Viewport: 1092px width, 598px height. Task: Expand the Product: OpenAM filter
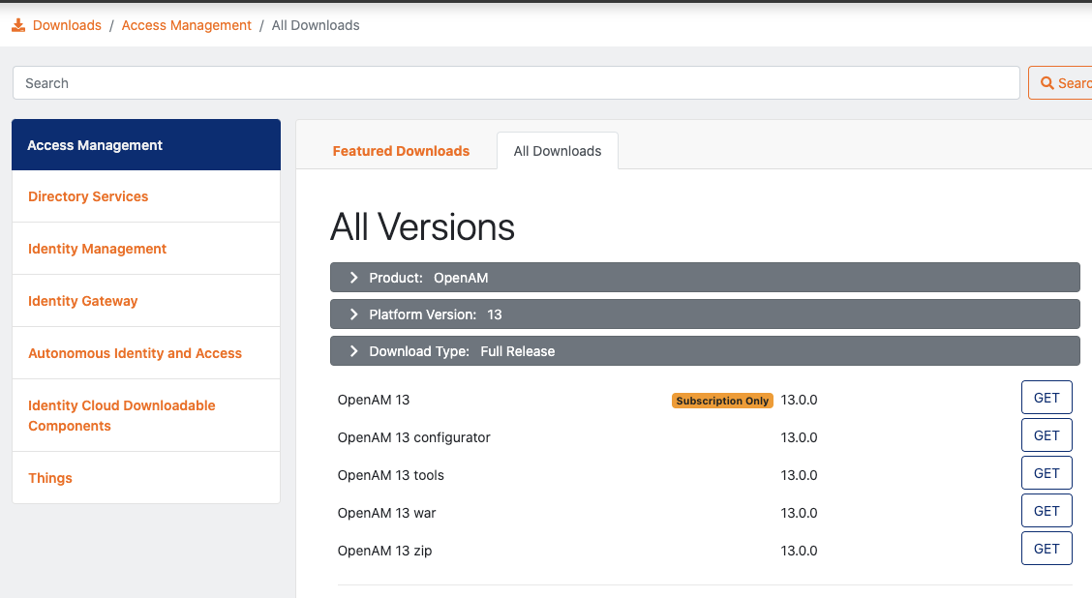tap(705, 278)
